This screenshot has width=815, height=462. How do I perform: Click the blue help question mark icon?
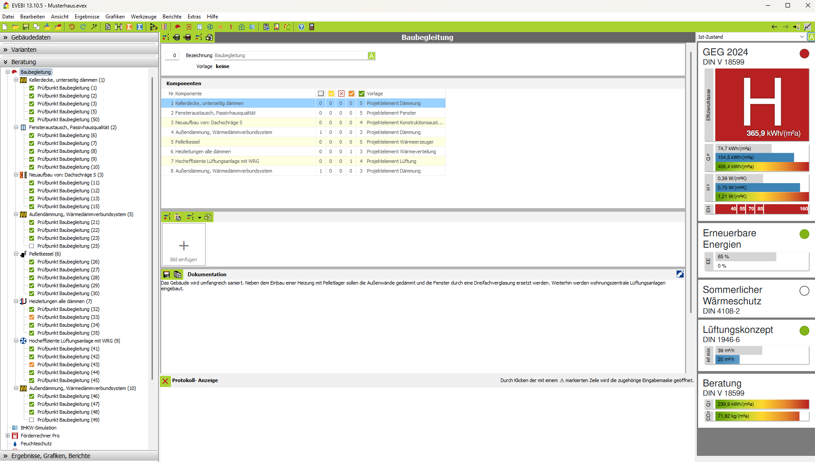click(x=301, y=27)
